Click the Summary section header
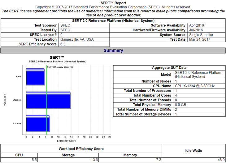 [113, 50]
